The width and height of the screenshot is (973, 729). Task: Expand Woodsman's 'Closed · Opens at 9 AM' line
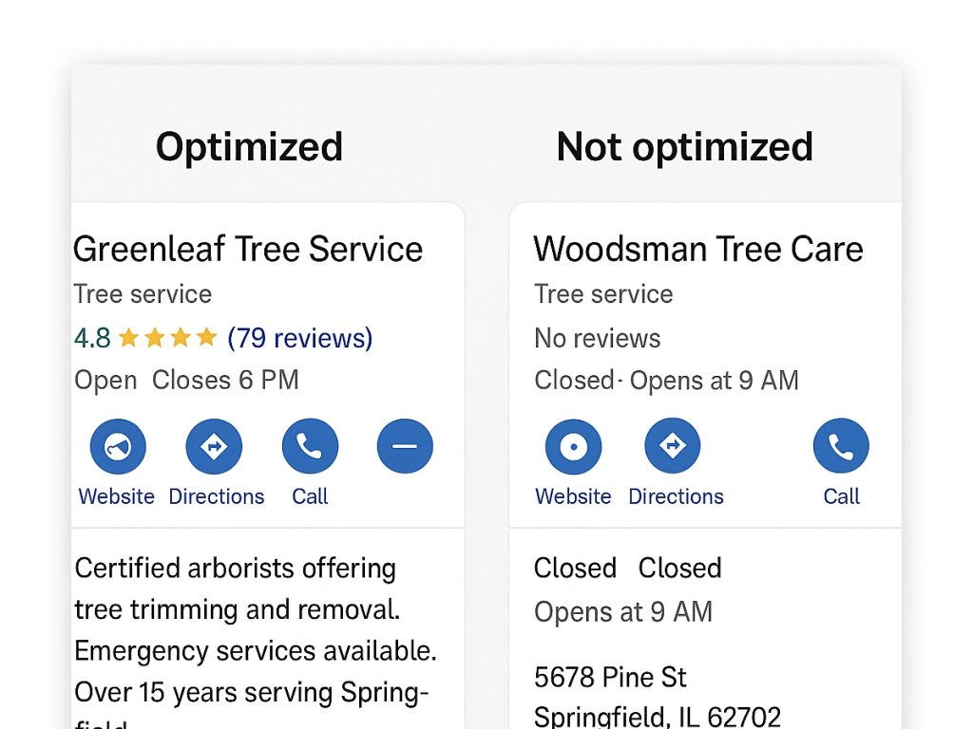pos(666,381)
